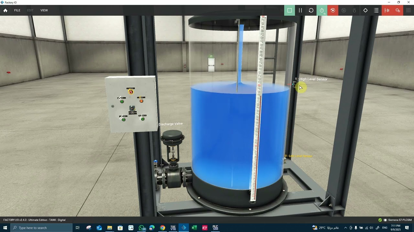Push the red emergency stop button
This screenshot has width=414, height=232.
pyautogui.click(x=131, y=92)
